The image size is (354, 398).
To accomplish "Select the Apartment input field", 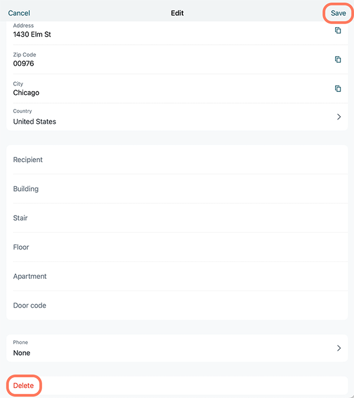I will pos(177,277).
